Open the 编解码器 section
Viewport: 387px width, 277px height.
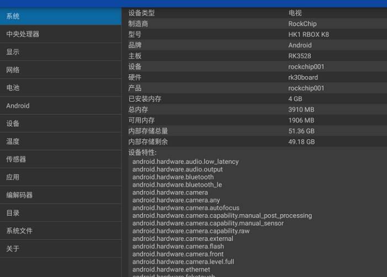click(61, 195)
